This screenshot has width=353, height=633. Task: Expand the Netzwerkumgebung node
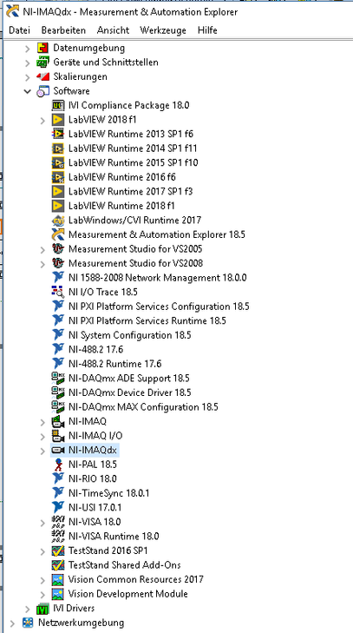(x=11, y=623)
